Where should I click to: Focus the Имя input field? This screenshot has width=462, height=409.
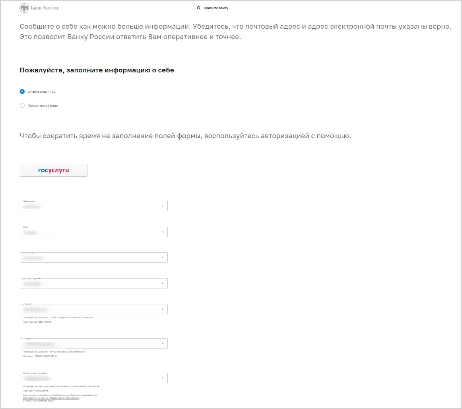point(94,232)
